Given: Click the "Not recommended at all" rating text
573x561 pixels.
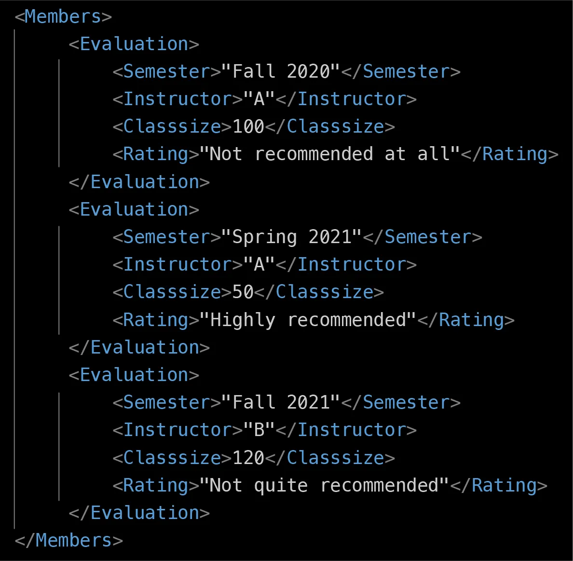Looking at the screenshot, I should (329, 154).
